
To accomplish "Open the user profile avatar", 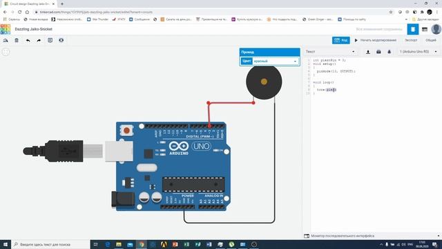I will pyautogui.click(x=436, y=29).
